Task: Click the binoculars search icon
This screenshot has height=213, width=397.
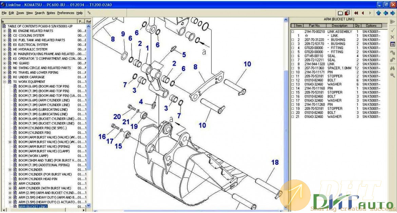Action: (x=393, y=68)
